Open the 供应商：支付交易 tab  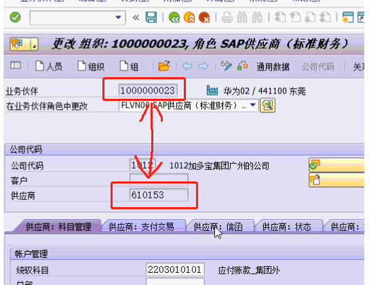[x=142, y=227]
